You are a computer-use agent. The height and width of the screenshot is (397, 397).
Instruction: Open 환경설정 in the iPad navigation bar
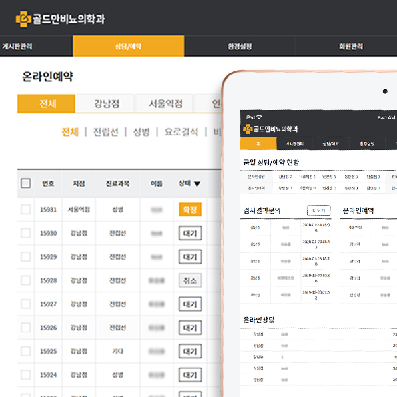367,144
